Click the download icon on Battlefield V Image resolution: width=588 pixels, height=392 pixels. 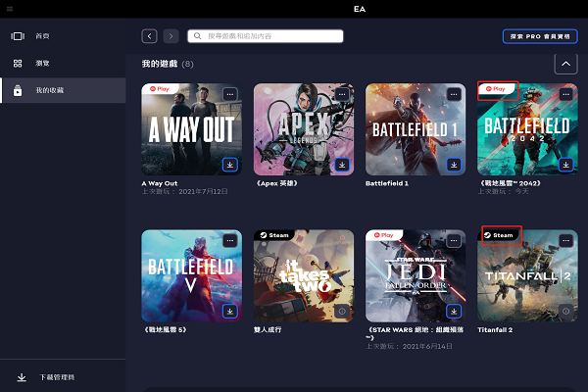tap(229, 311)
